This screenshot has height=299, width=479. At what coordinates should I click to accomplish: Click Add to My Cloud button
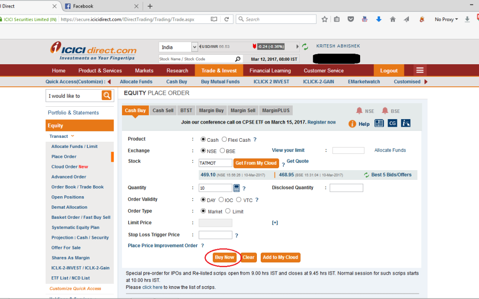(280, 257)
